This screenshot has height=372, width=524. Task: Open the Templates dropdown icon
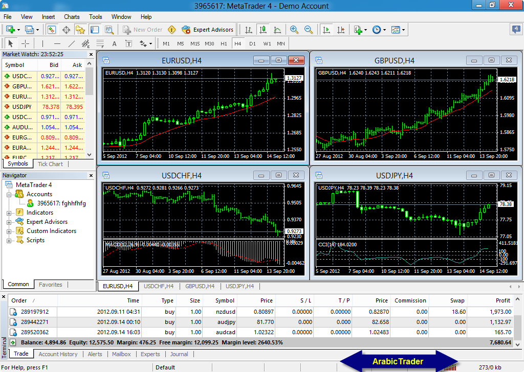[x=396, y=30]
